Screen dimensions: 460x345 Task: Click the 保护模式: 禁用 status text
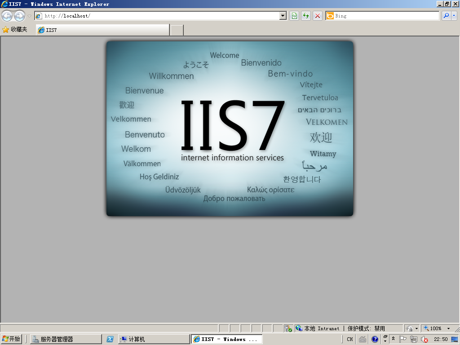coord(366,328)
